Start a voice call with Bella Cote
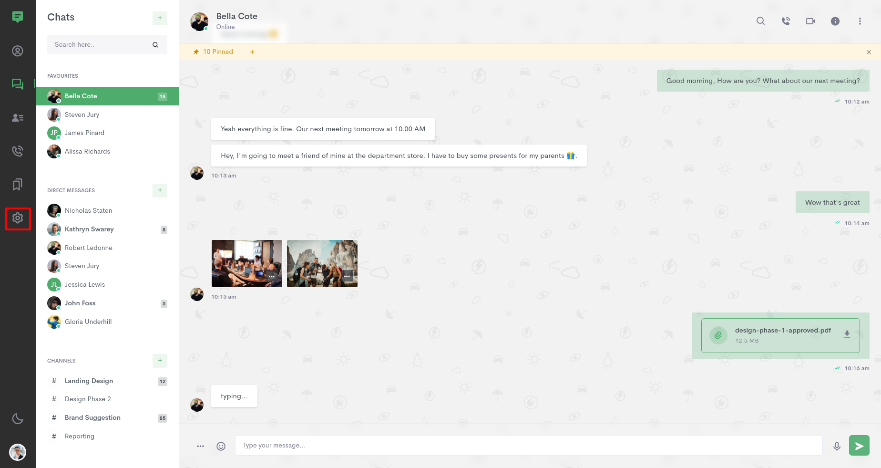Image resolution: width=881 pixels, height=468 pixels. click(x=786, y=21)
